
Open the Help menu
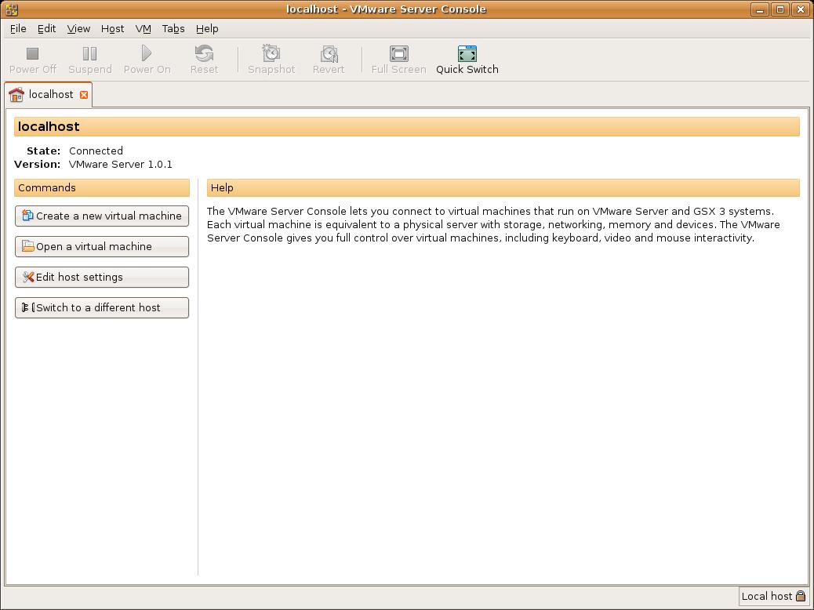(207, 28)
